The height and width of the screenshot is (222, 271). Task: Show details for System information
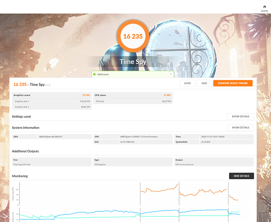241,128
